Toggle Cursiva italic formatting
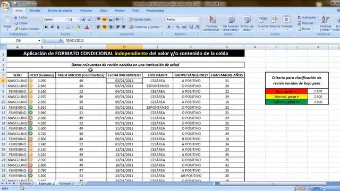This screenshot has height=191, width=340. pos(52,27)
